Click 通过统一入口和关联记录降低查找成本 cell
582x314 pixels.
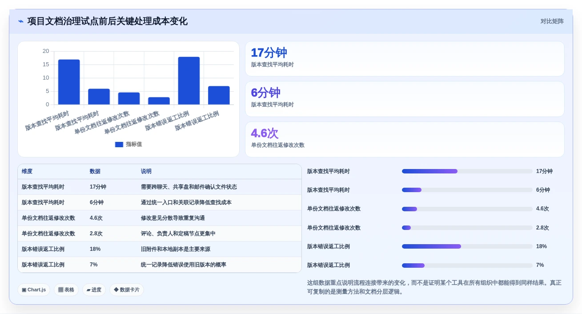tap(186, 202)
